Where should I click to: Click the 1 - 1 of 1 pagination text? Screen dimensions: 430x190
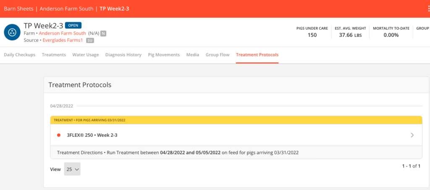point(412,166)
